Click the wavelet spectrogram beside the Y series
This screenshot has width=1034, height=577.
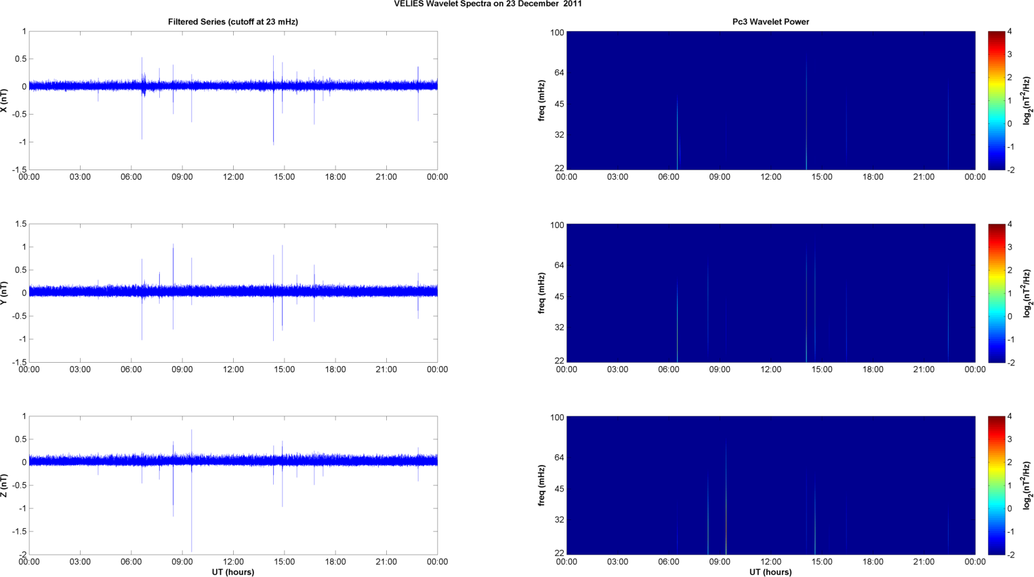pos(770,293)
